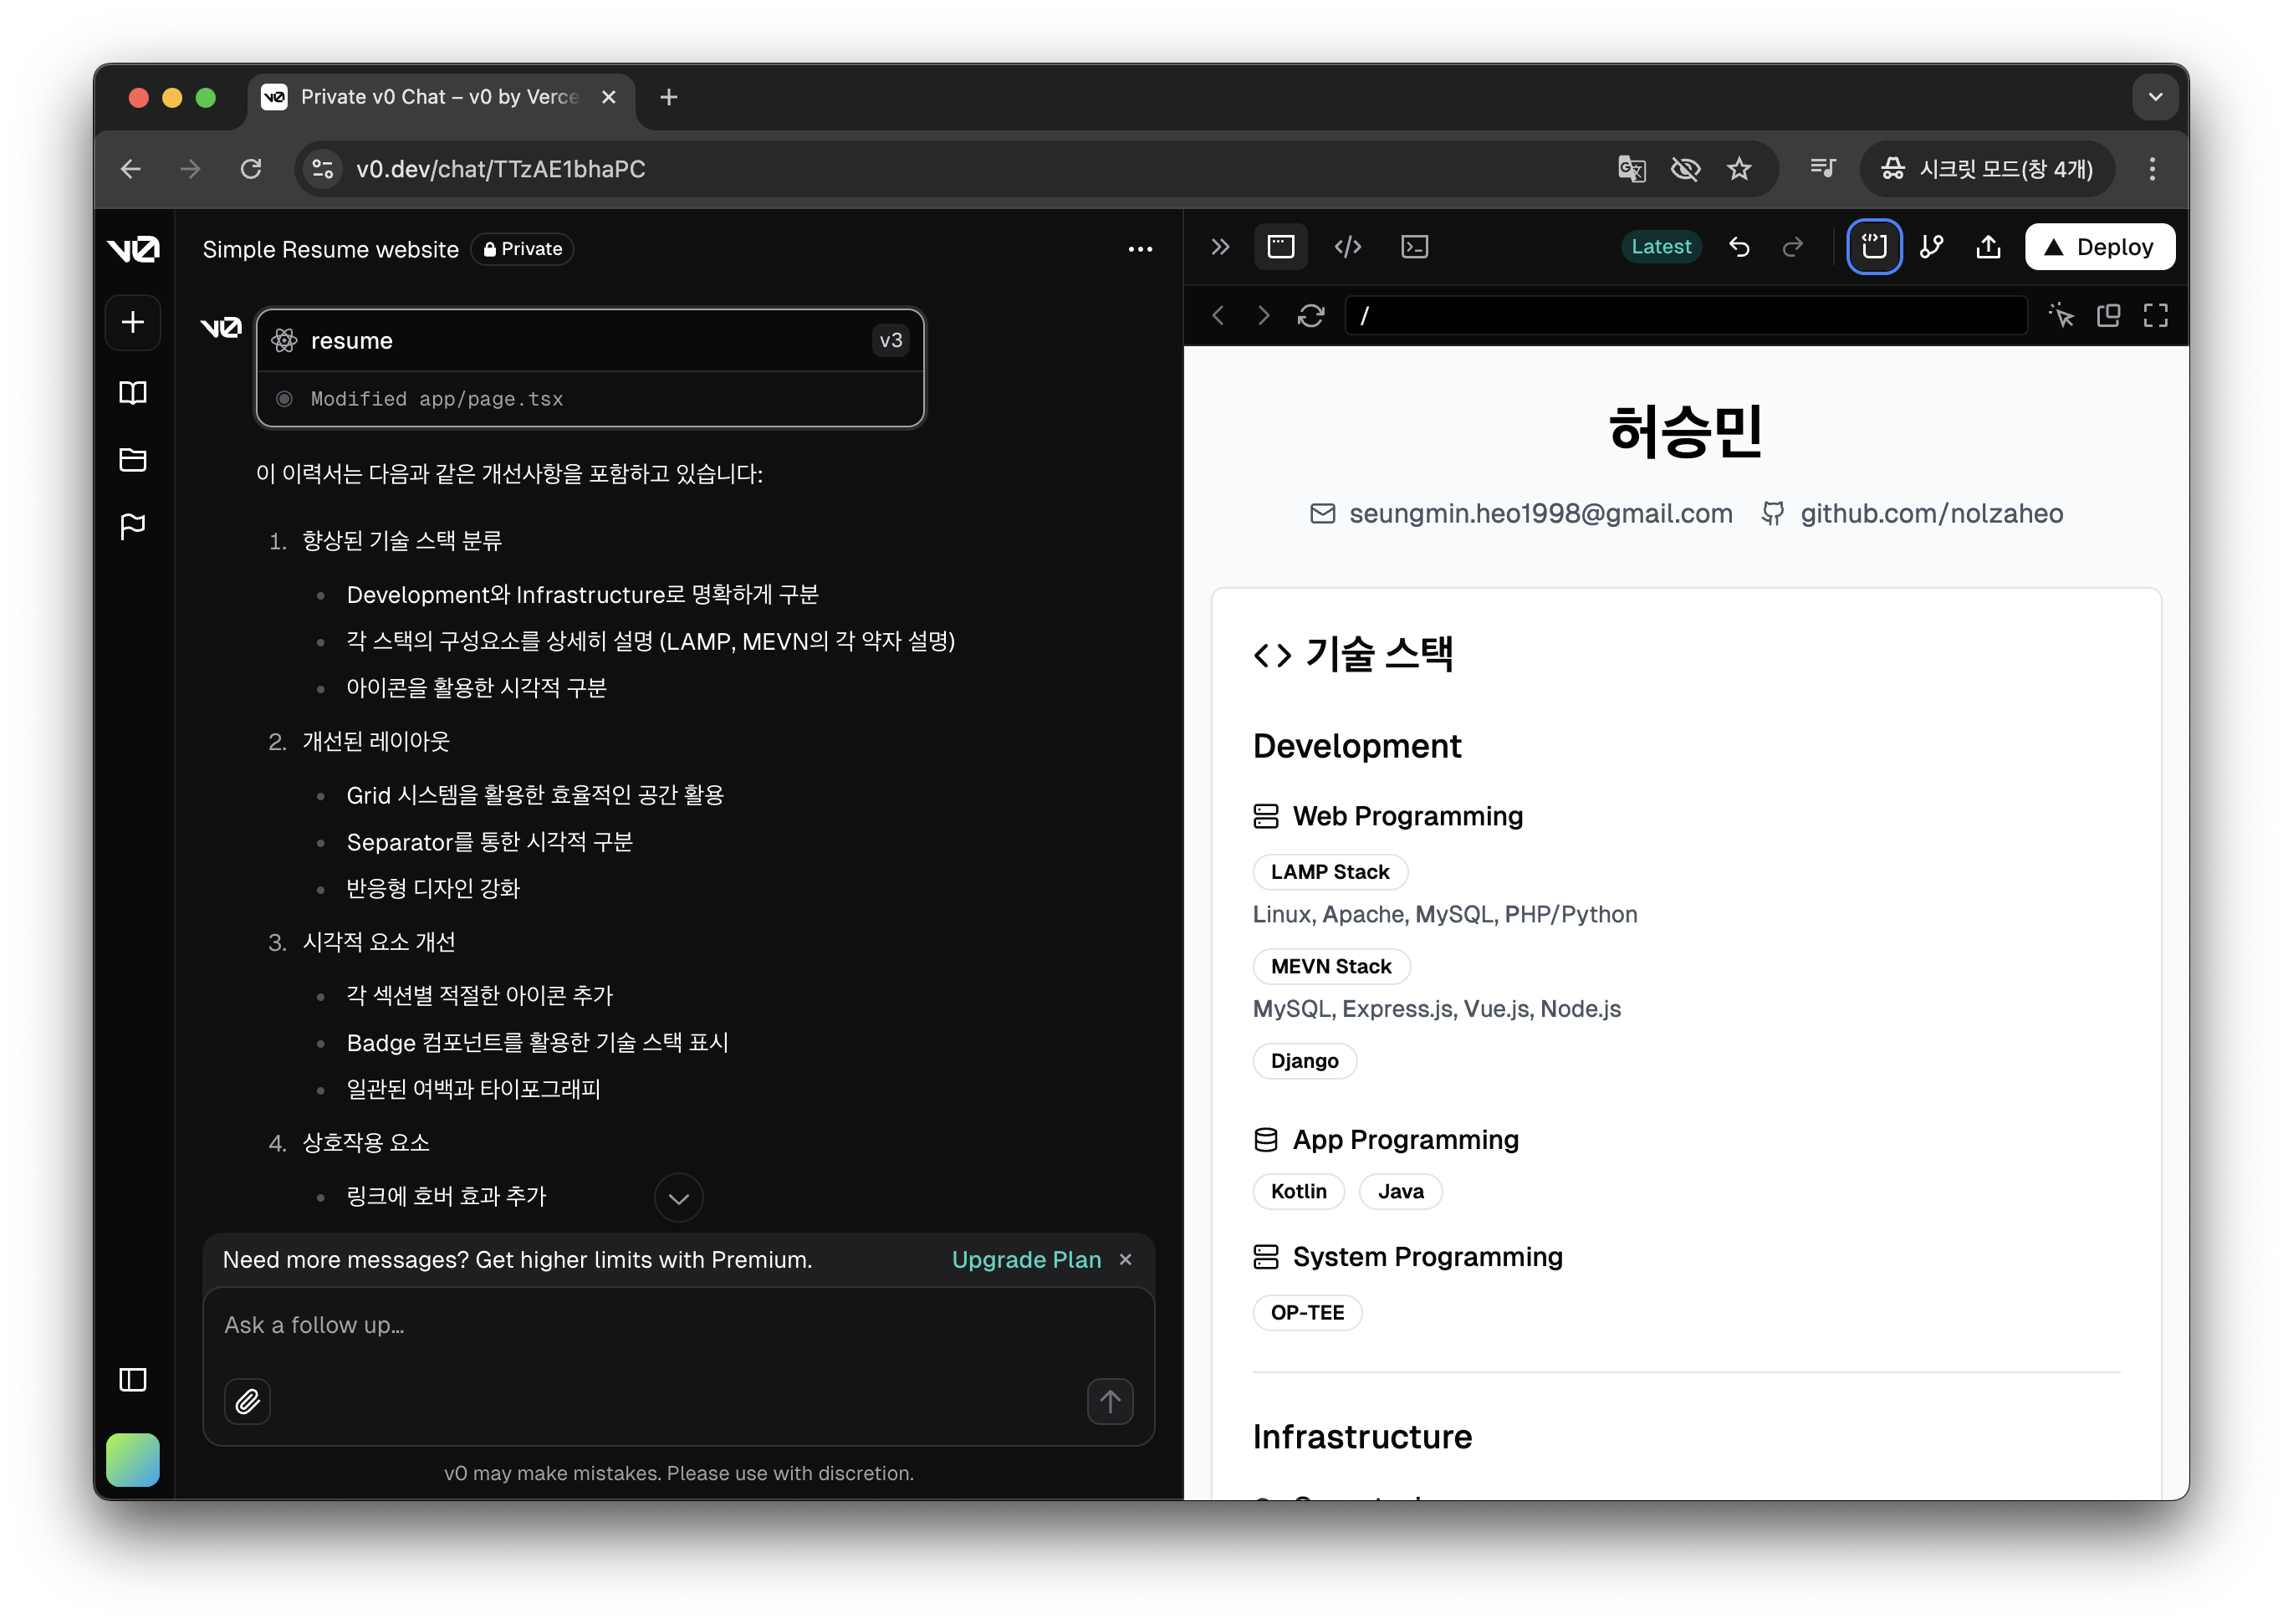2283x1624 pixels.
Task: Share the project with upload icon
Action: point(1988,247)
